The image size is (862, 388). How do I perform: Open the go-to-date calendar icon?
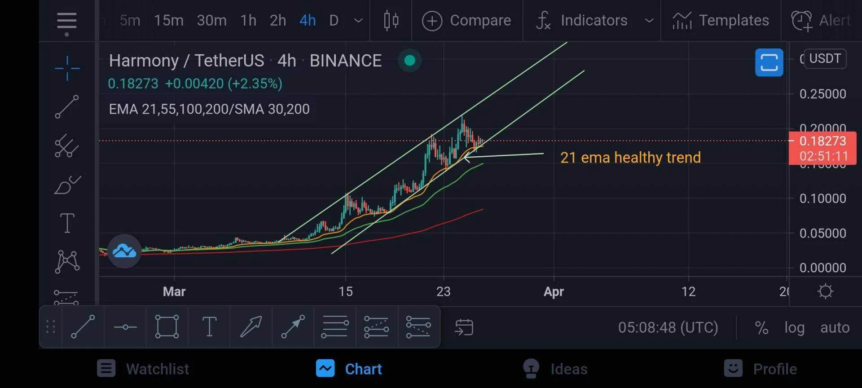point(464,327)
